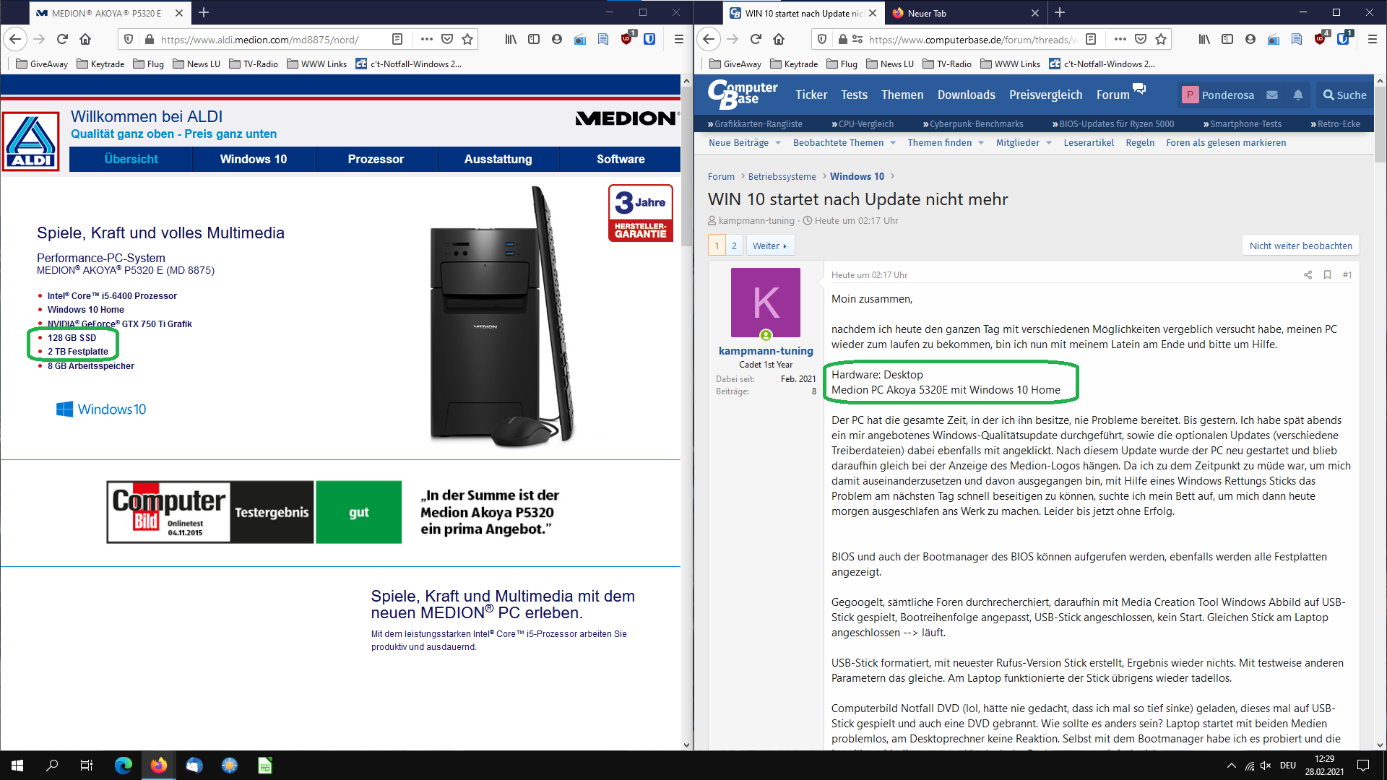This screenshot has width=1387, height=780.
Task: Expand the Themen finden dropdown arrow
Action: (981, 143)
